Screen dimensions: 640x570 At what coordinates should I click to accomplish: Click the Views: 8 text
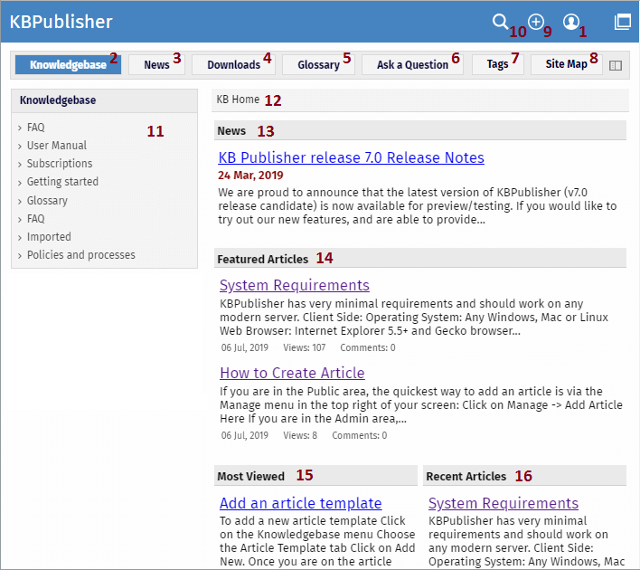pos(300,435)
